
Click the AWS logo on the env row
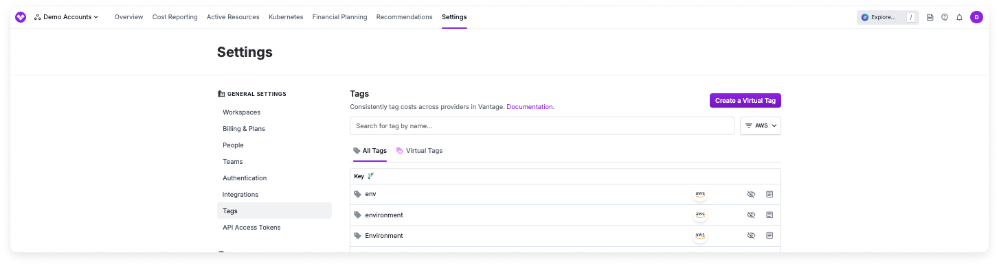coord(700,195)
